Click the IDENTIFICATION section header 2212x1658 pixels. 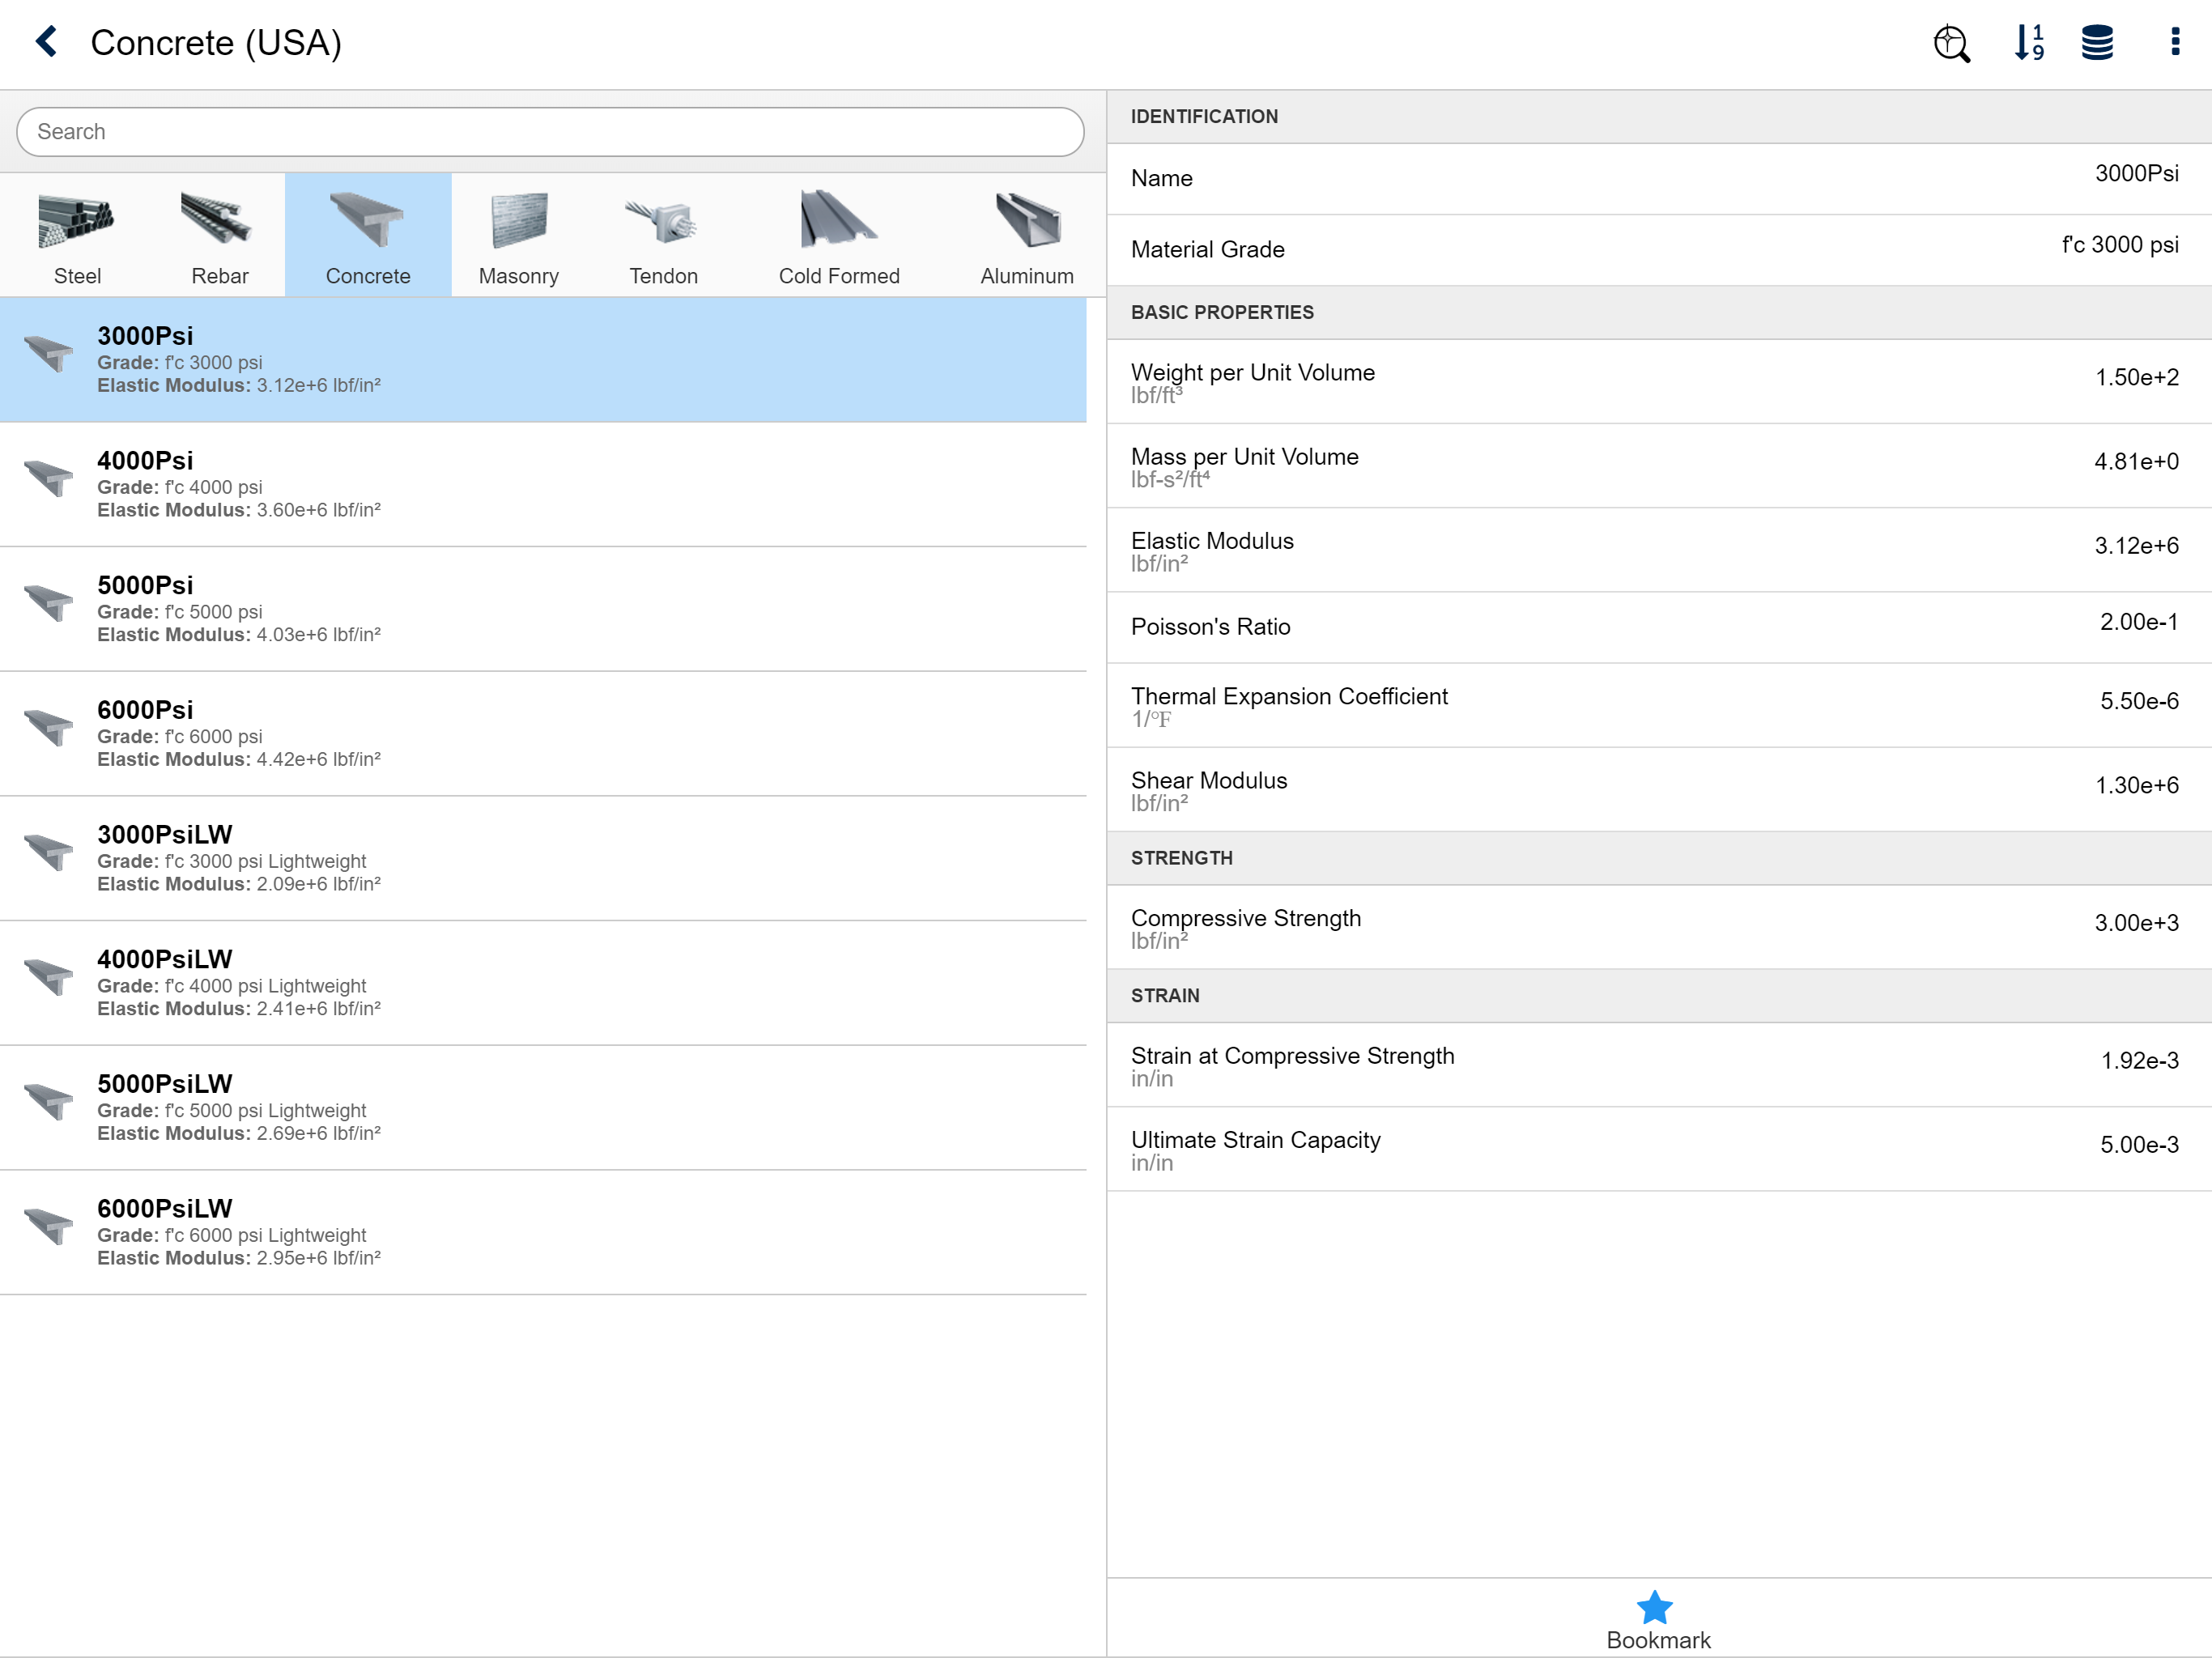click(x=1659, y=117)
